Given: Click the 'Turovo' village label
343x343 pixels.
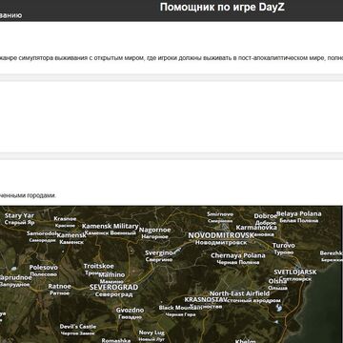Looking at the screenshot, I should (284, 246).
